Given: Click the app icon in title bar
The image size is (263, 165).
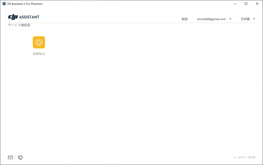Looking at the screenshot, I should 4,4.
